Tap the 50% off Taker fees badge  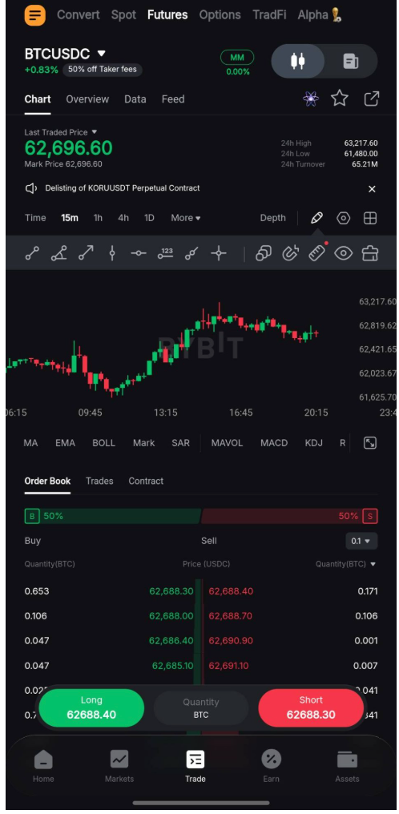(103, 70)
